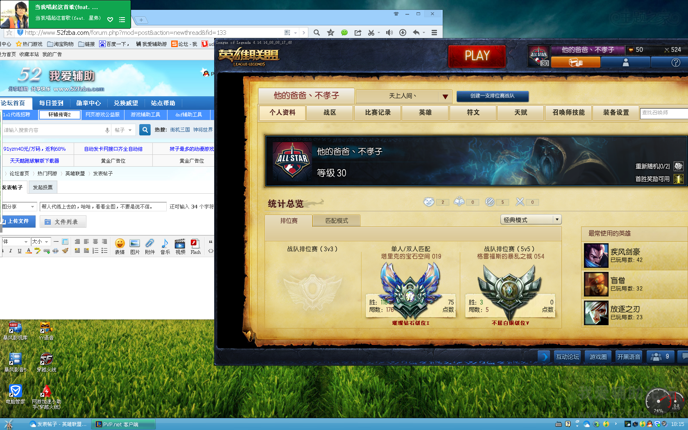Image resolution: width=688 pixels, height=430 pixels.
Task: Switch to the 匹配模式 stats tab
Action: pos(337,221)
